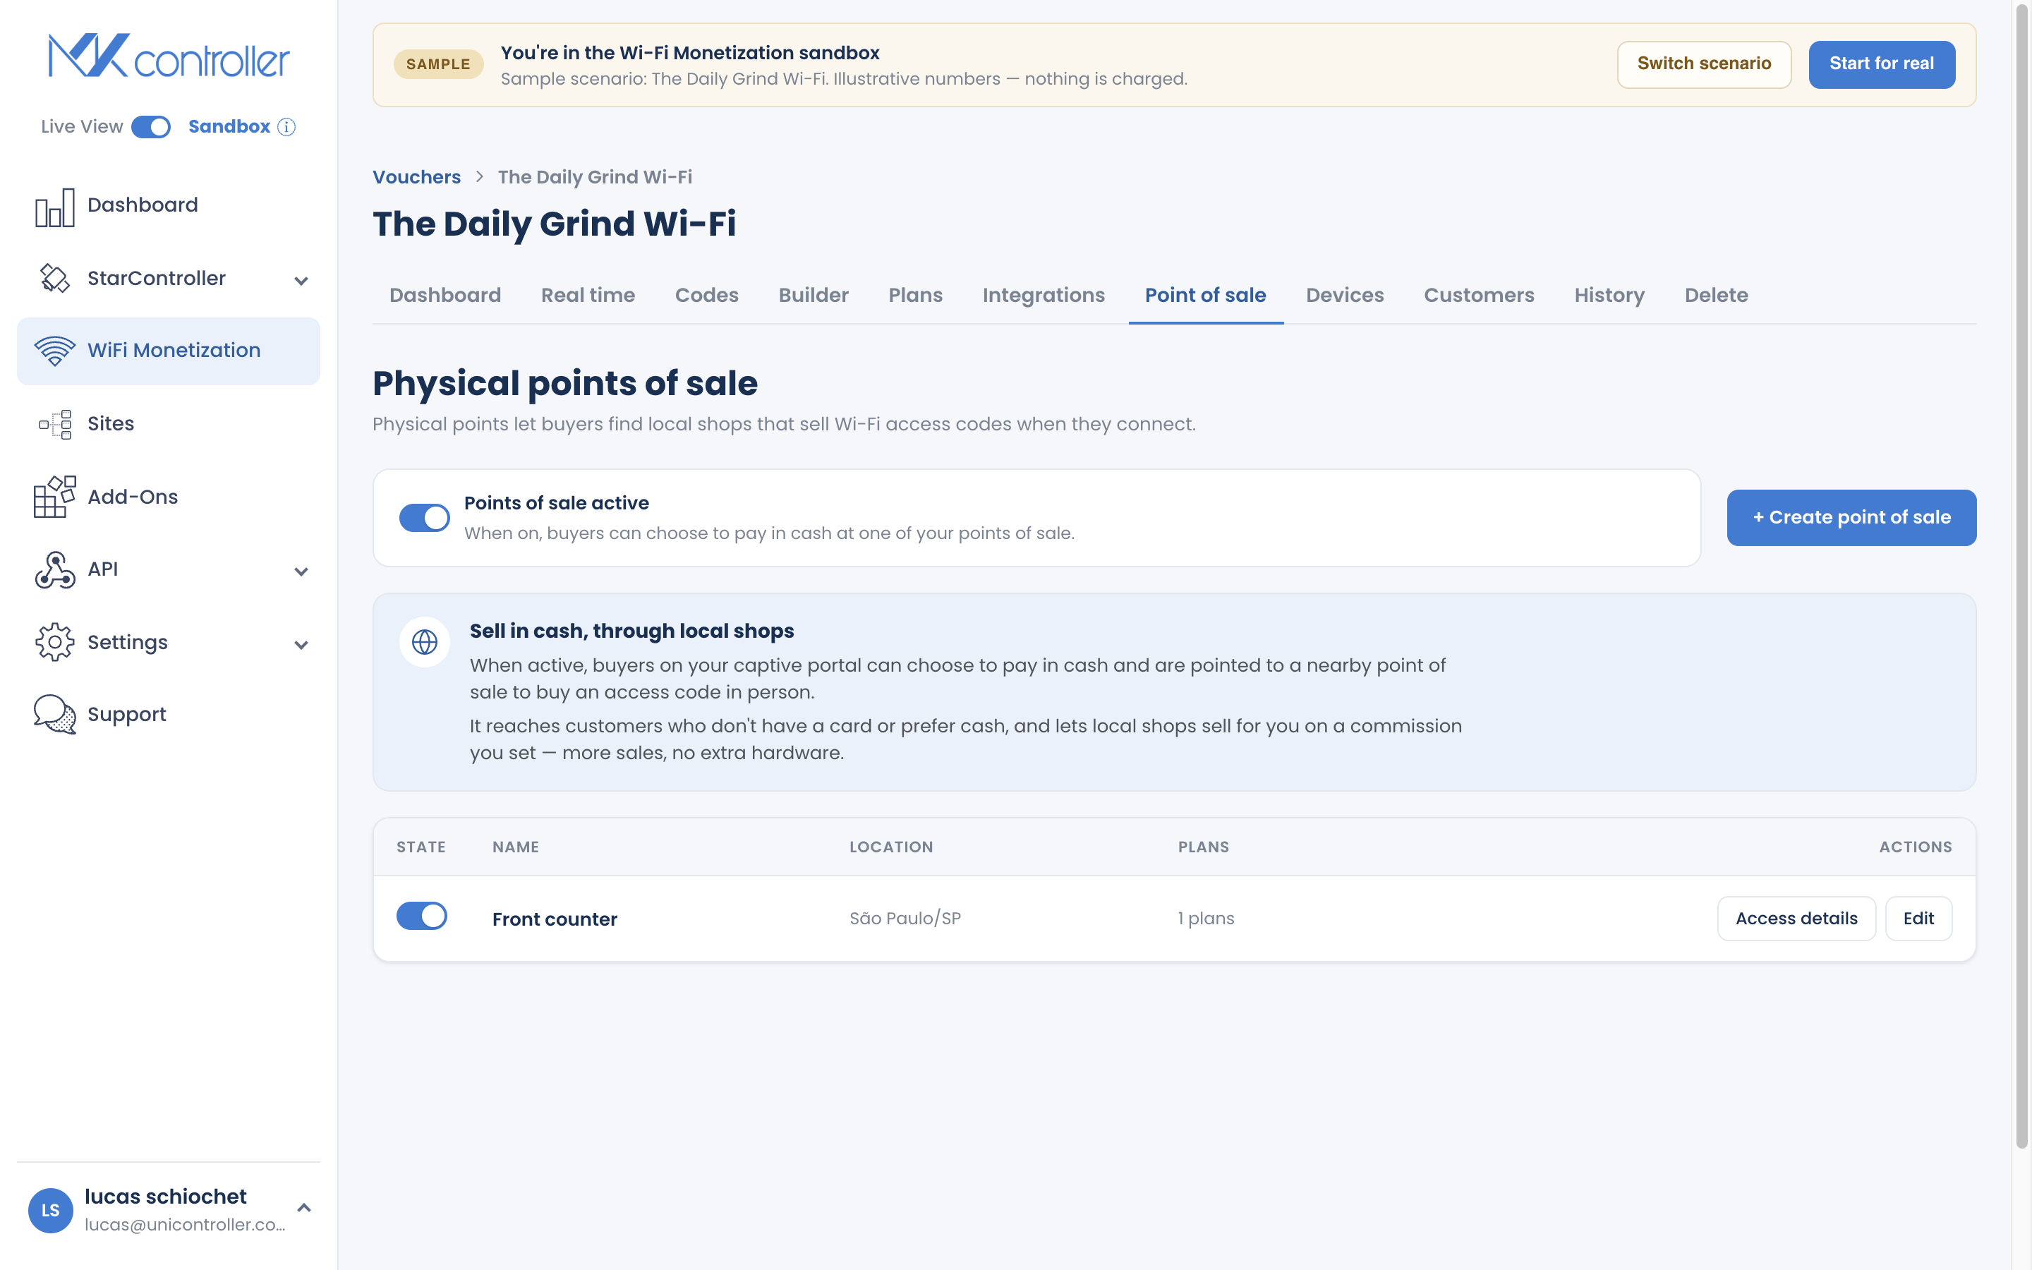This screenshot has width=2032, height=1270.
Task: Click the Support chat bubbles icon
Action: (54, 714)
